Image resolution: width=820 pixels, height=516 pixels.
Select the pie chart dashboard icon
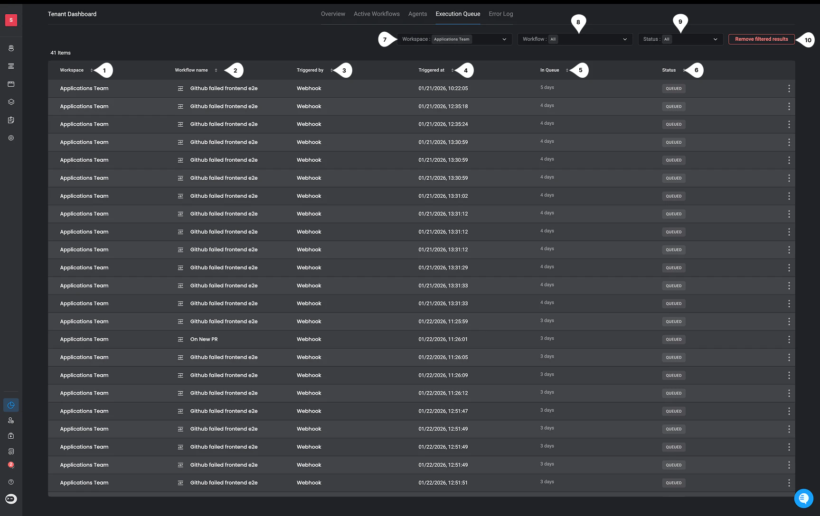click(11, 405)
